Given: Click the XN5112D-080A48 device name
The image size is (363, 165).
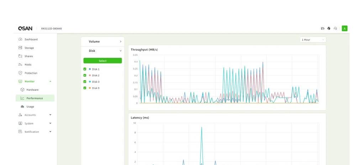Looking at the screenshot, I should tap(51, 29).
